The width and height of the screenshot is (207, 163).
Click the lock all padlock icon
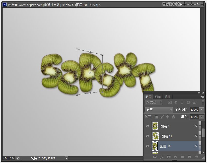coord(173,117)
